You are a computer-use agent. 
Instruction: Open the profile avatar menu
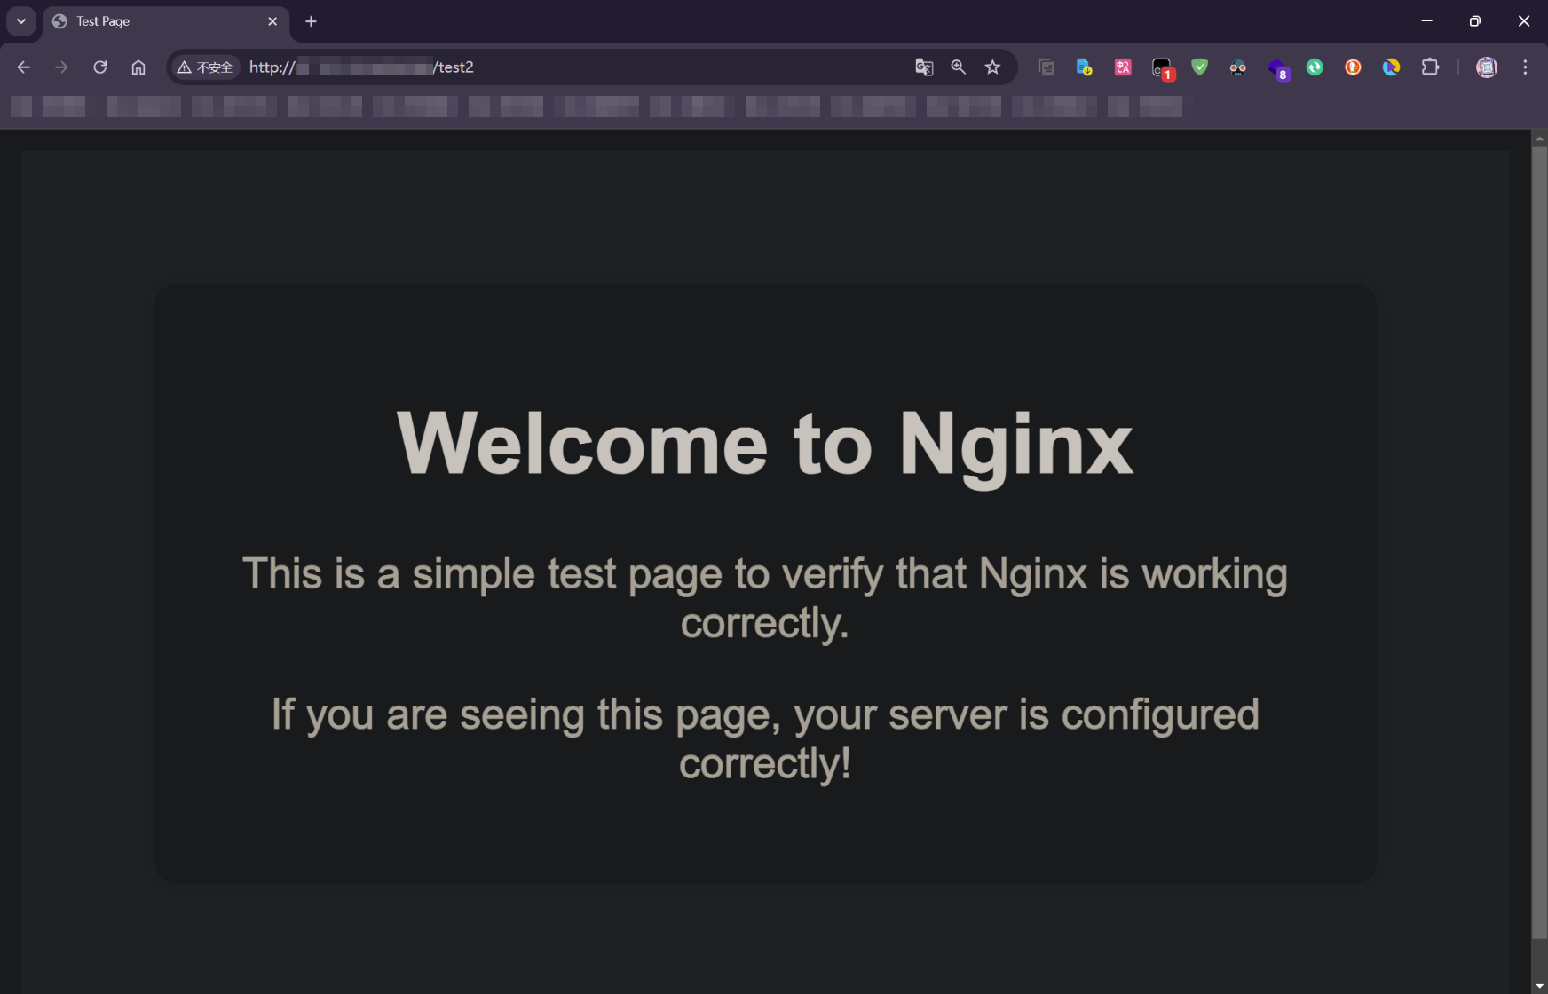click(1486, 67)
